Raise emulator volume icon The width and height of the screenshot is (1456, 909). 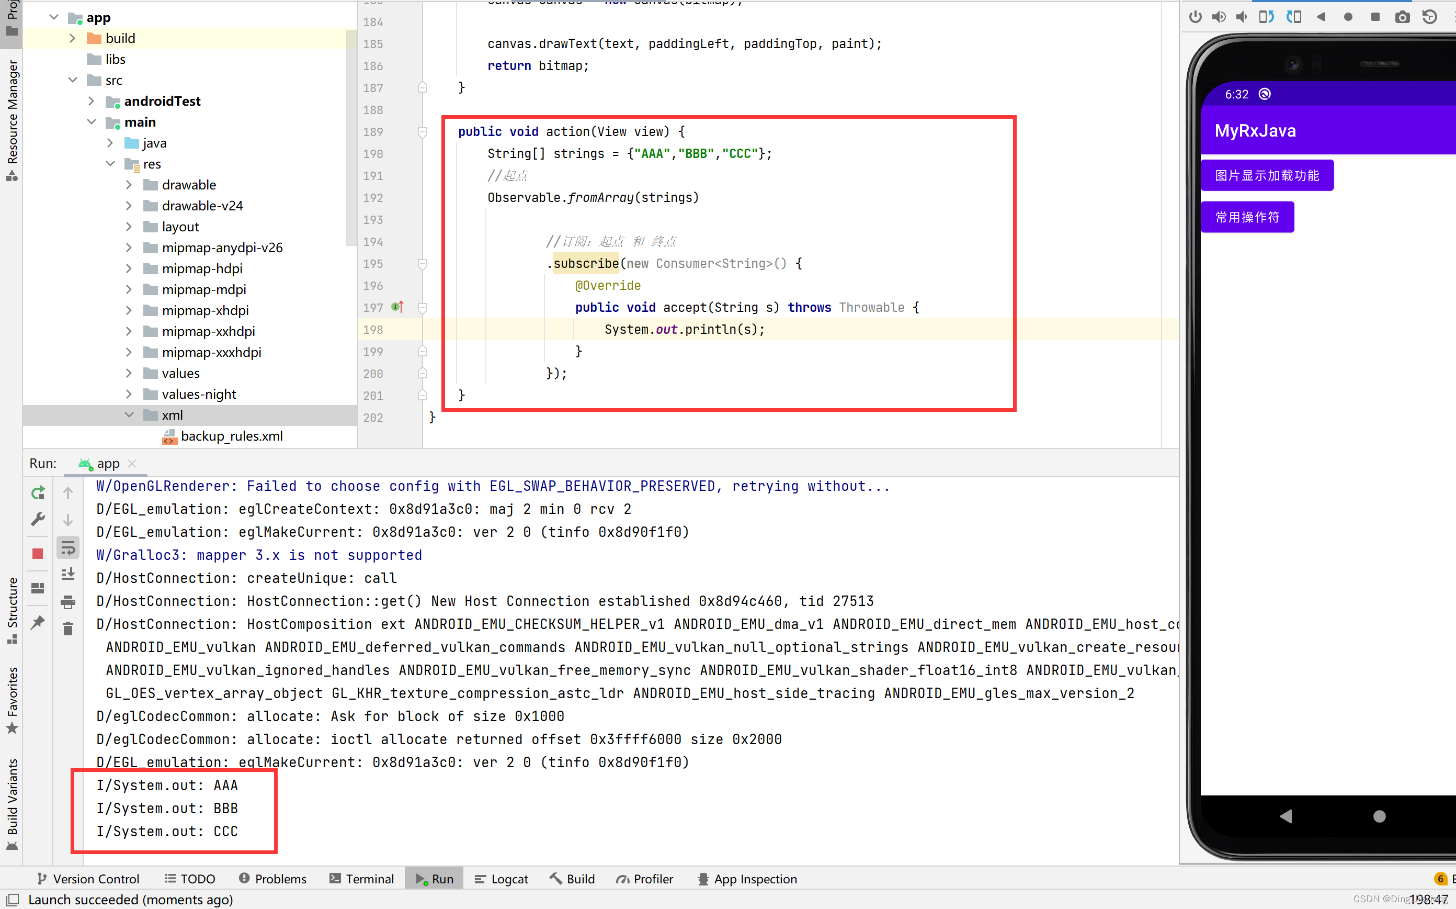tap(1218, 16)
